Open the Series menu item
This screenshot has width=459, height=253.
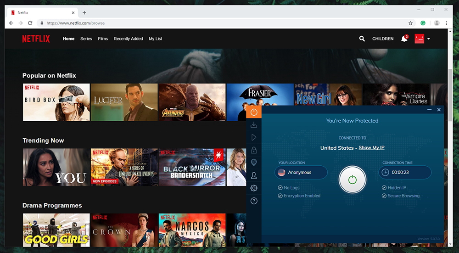86,39
